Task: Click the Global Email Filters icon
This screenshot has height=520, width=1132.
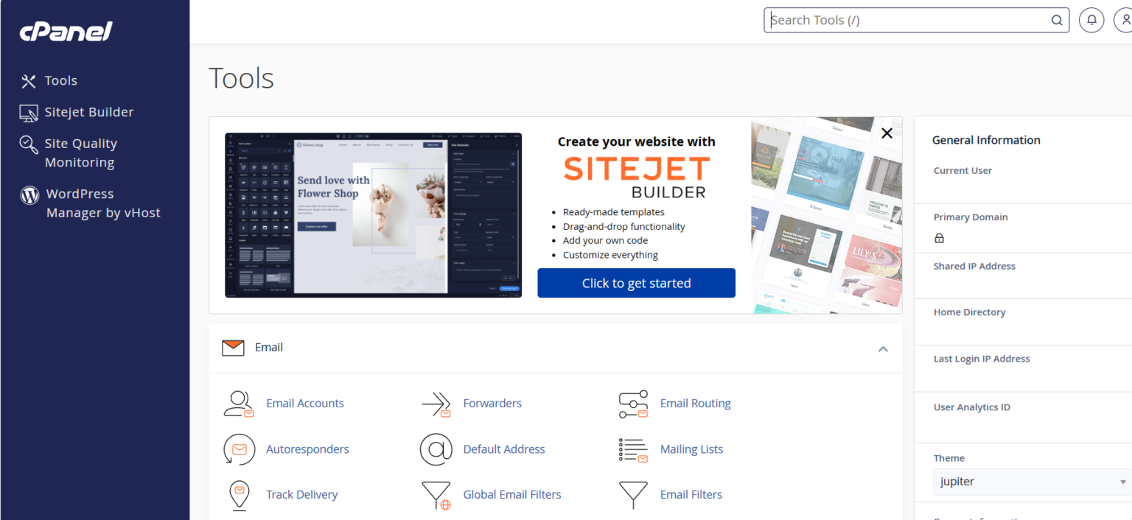Action: point(436,495)
